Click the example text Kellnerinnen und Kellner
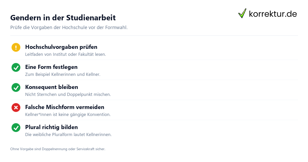Viewport: 308px width, 162px height. click(x=76, y=75)
